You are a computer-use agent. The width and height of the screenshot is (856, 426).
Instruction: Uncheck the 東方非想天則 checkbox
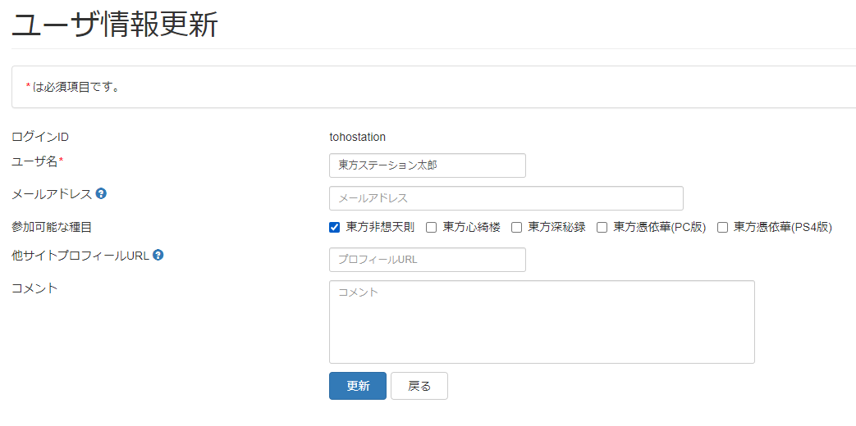click(335, 228)
